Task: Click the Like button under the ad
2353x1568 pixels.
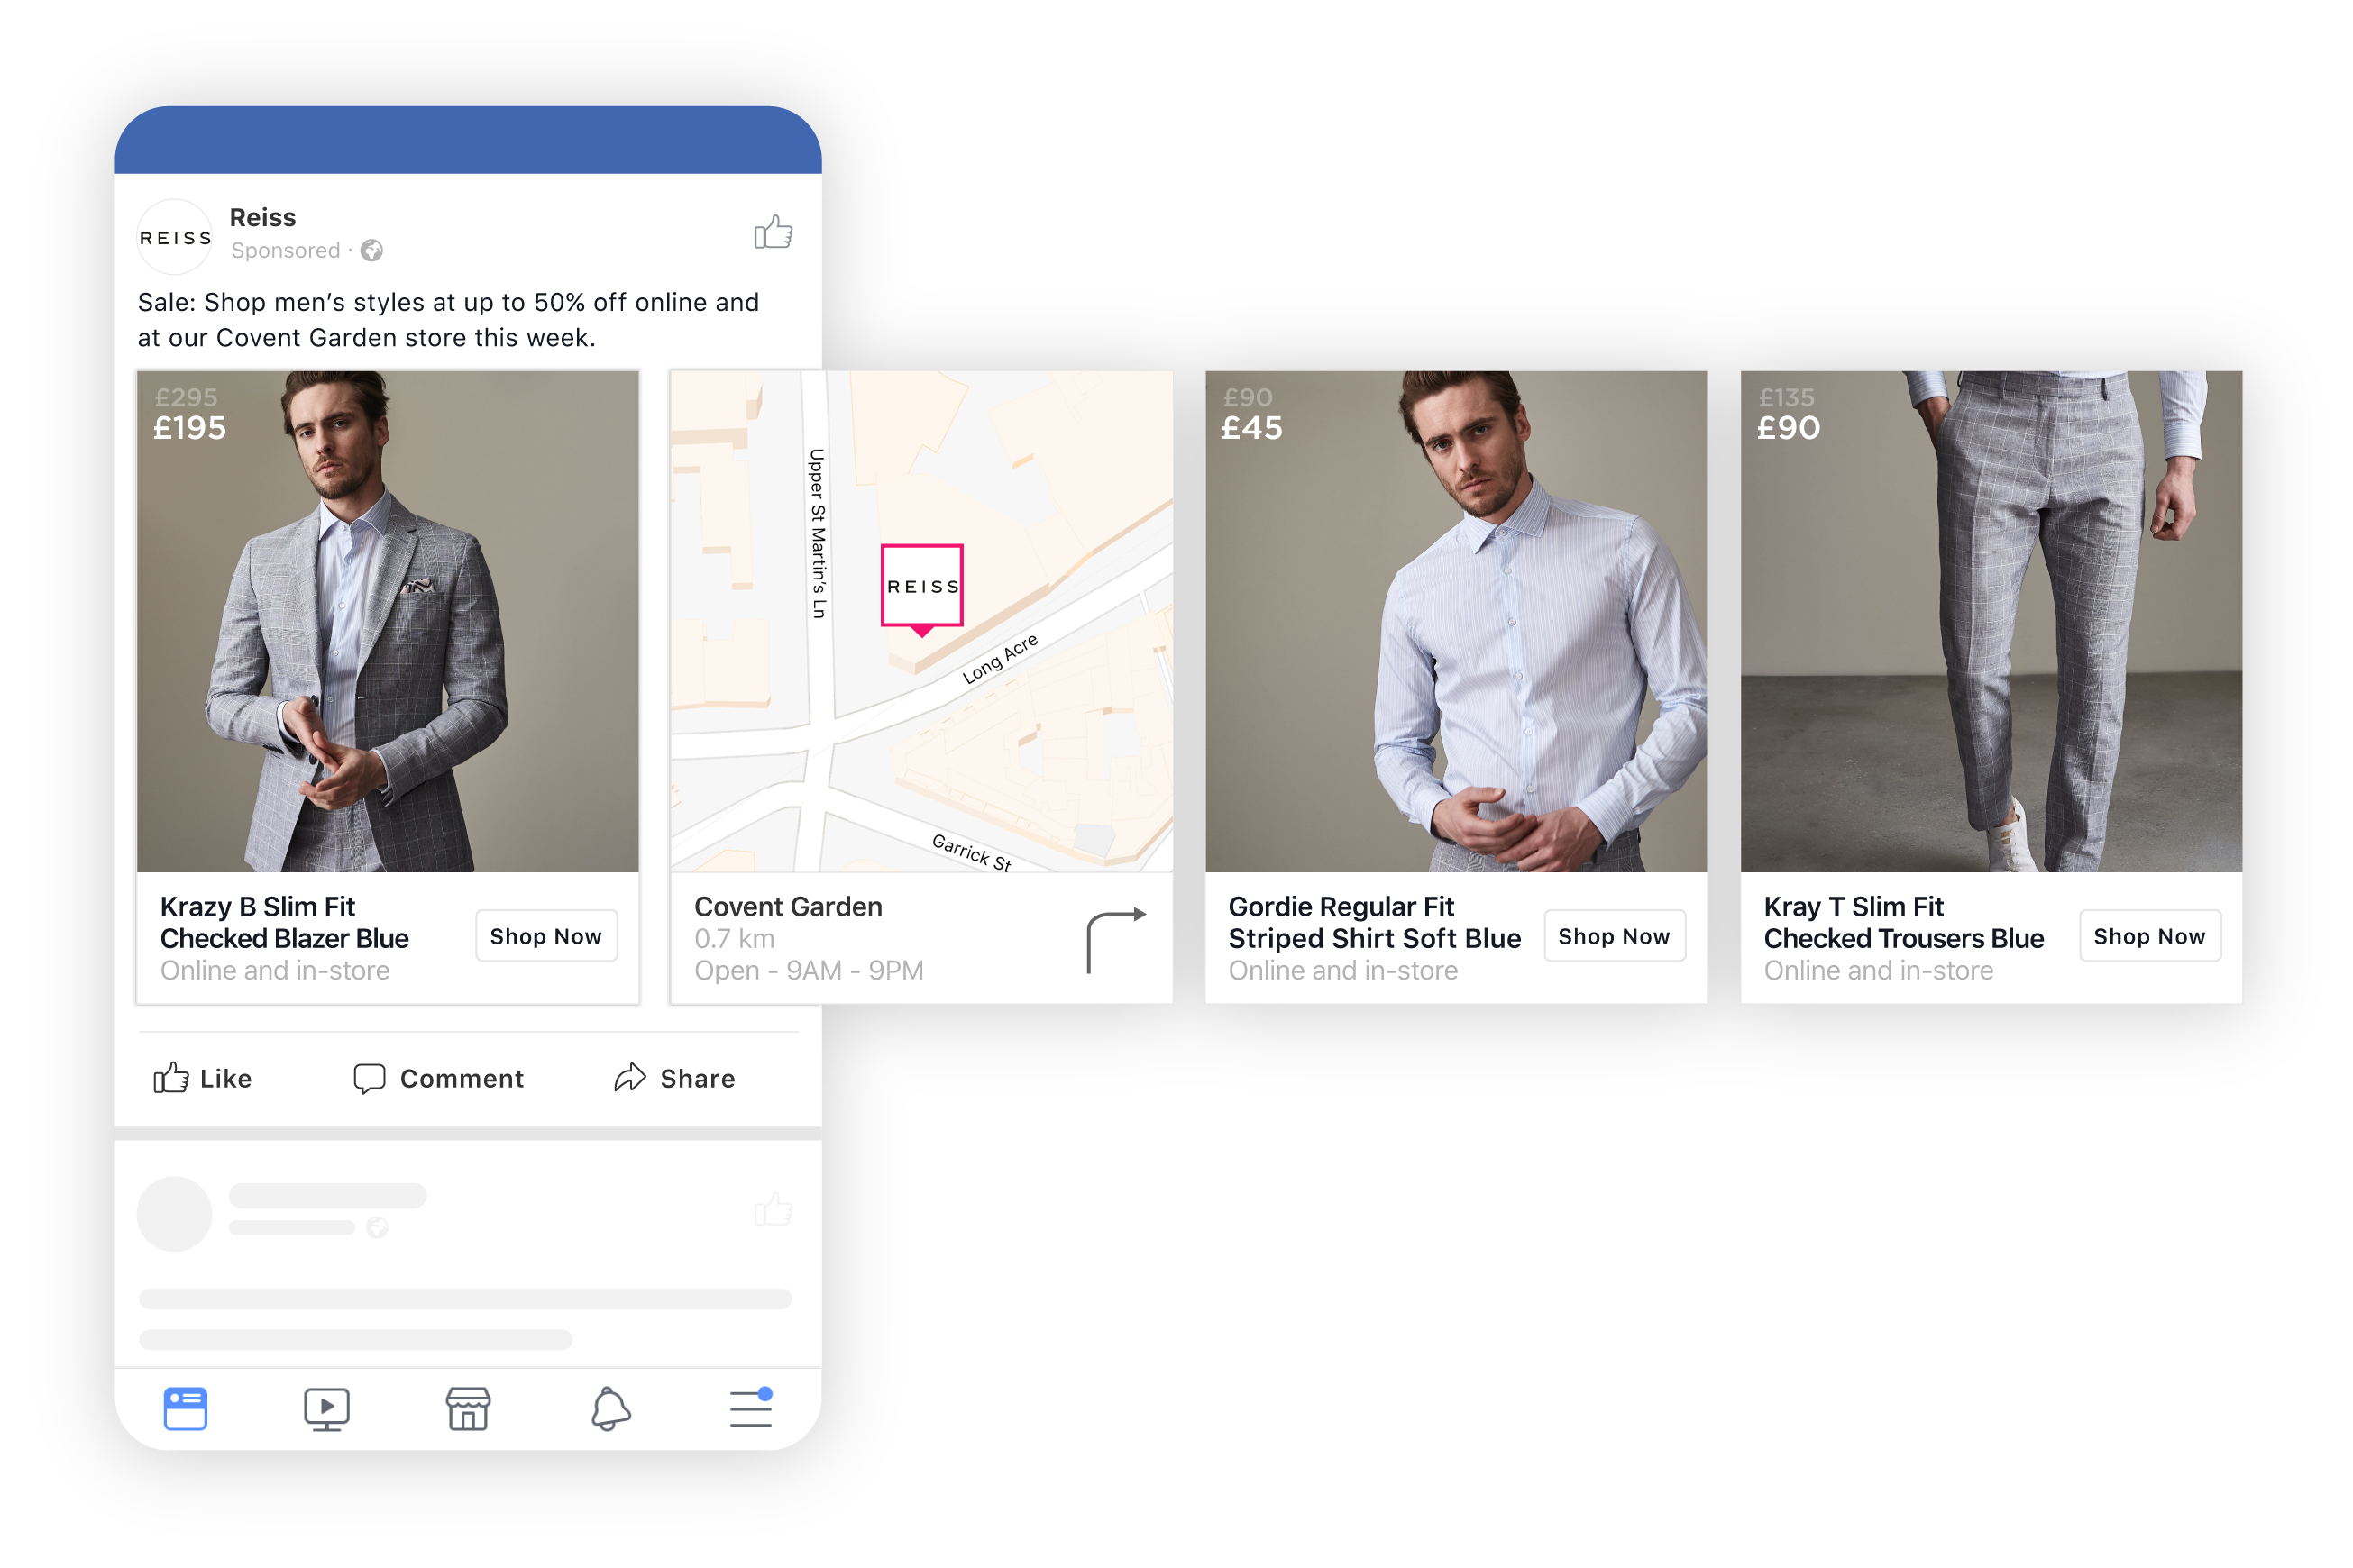Action: (203, 1078)
